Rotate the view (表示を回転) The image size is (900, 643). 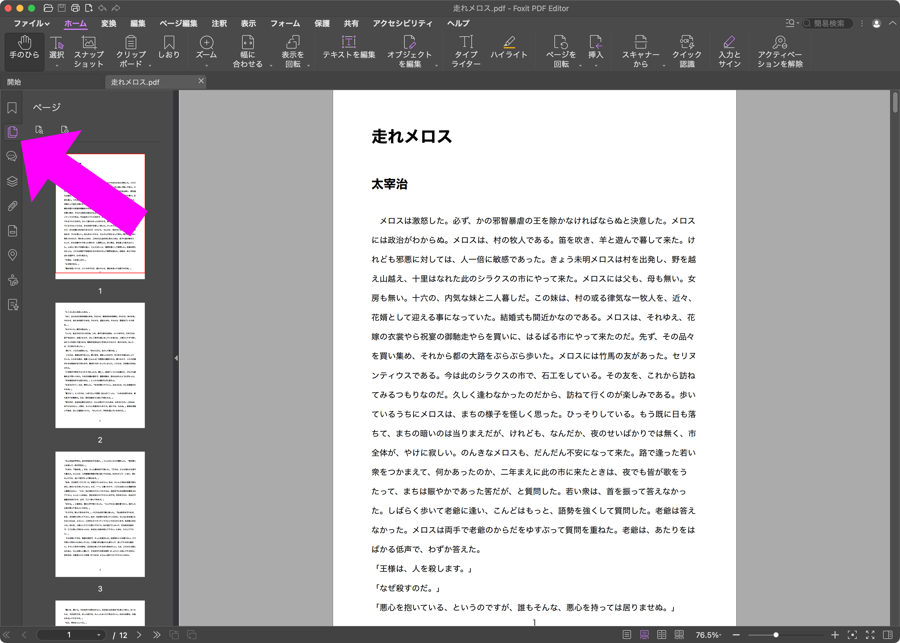[x=293, y=51]
